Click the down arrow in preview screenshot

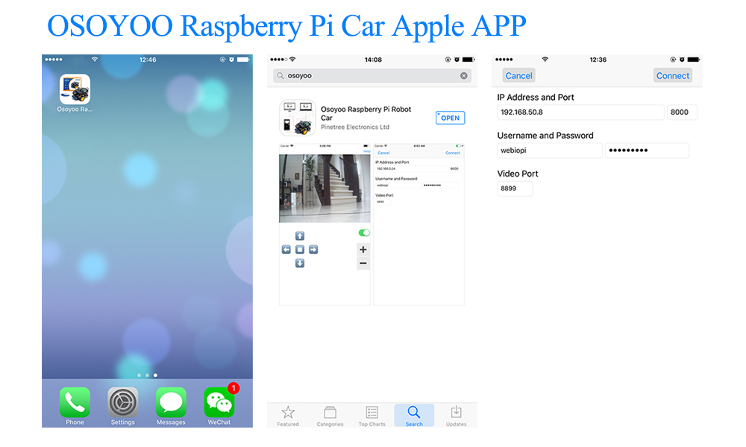[300, 263]
